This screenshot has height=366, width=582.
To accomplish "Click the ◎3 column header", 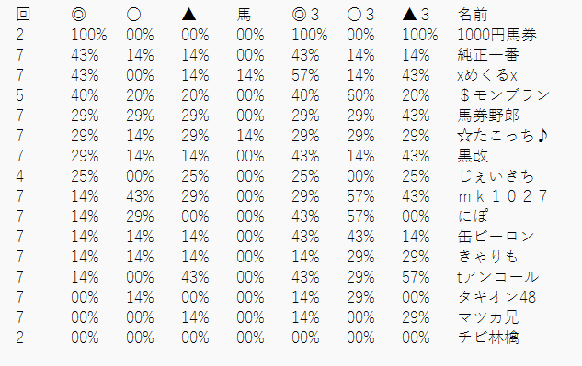I will (305, 15).
